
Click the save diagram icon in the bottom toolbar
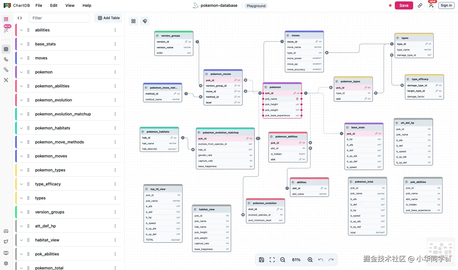click(x=261, y=260)
